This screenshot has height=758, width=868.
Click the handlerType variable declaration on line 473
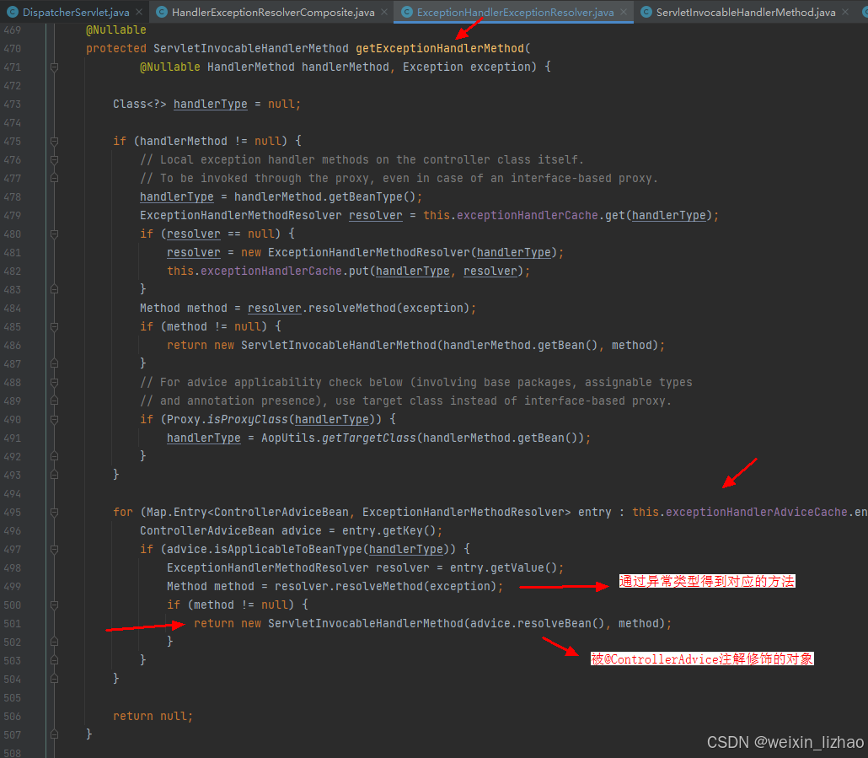pos(211,104)
